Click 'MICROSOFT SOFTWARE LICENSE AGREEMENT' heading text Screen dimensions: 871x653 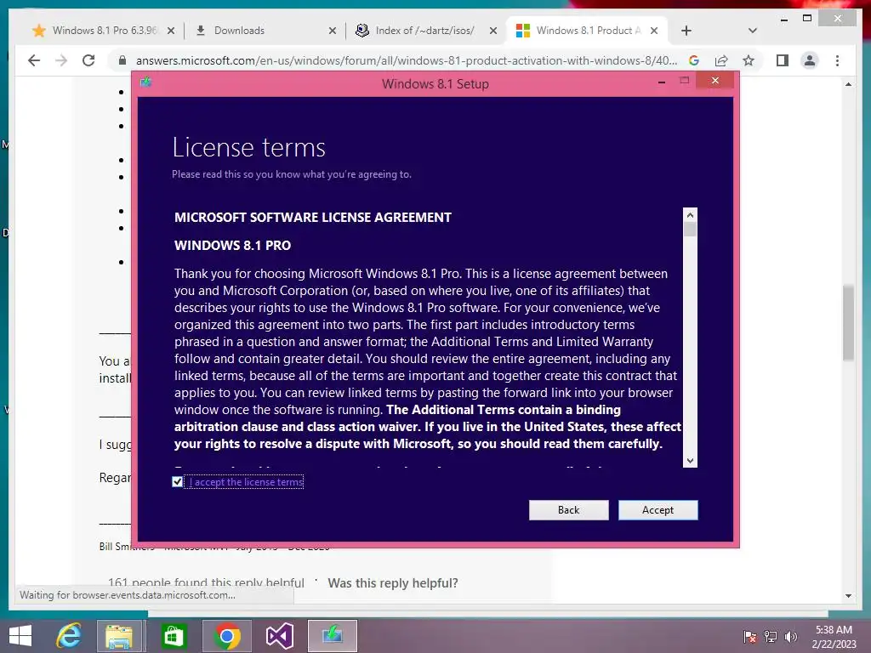(x=313, y=217)
